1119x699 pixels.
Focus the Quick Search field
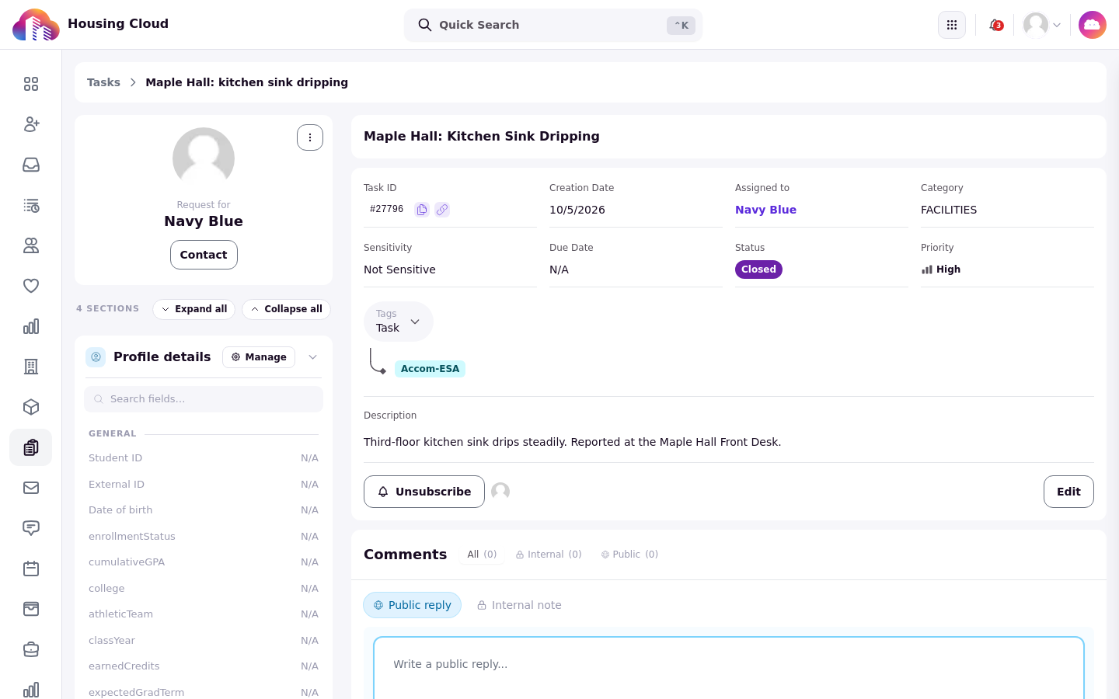click(553, 25)
